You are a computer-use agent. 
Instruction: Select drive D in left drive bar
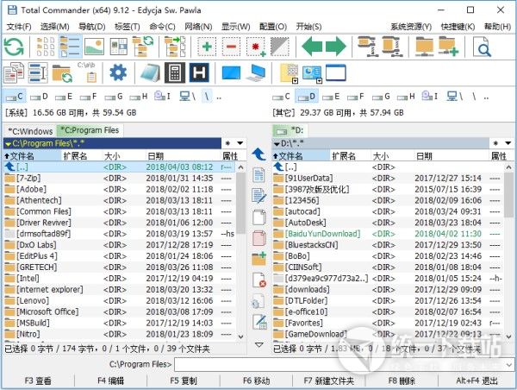[x=40, y=97]
